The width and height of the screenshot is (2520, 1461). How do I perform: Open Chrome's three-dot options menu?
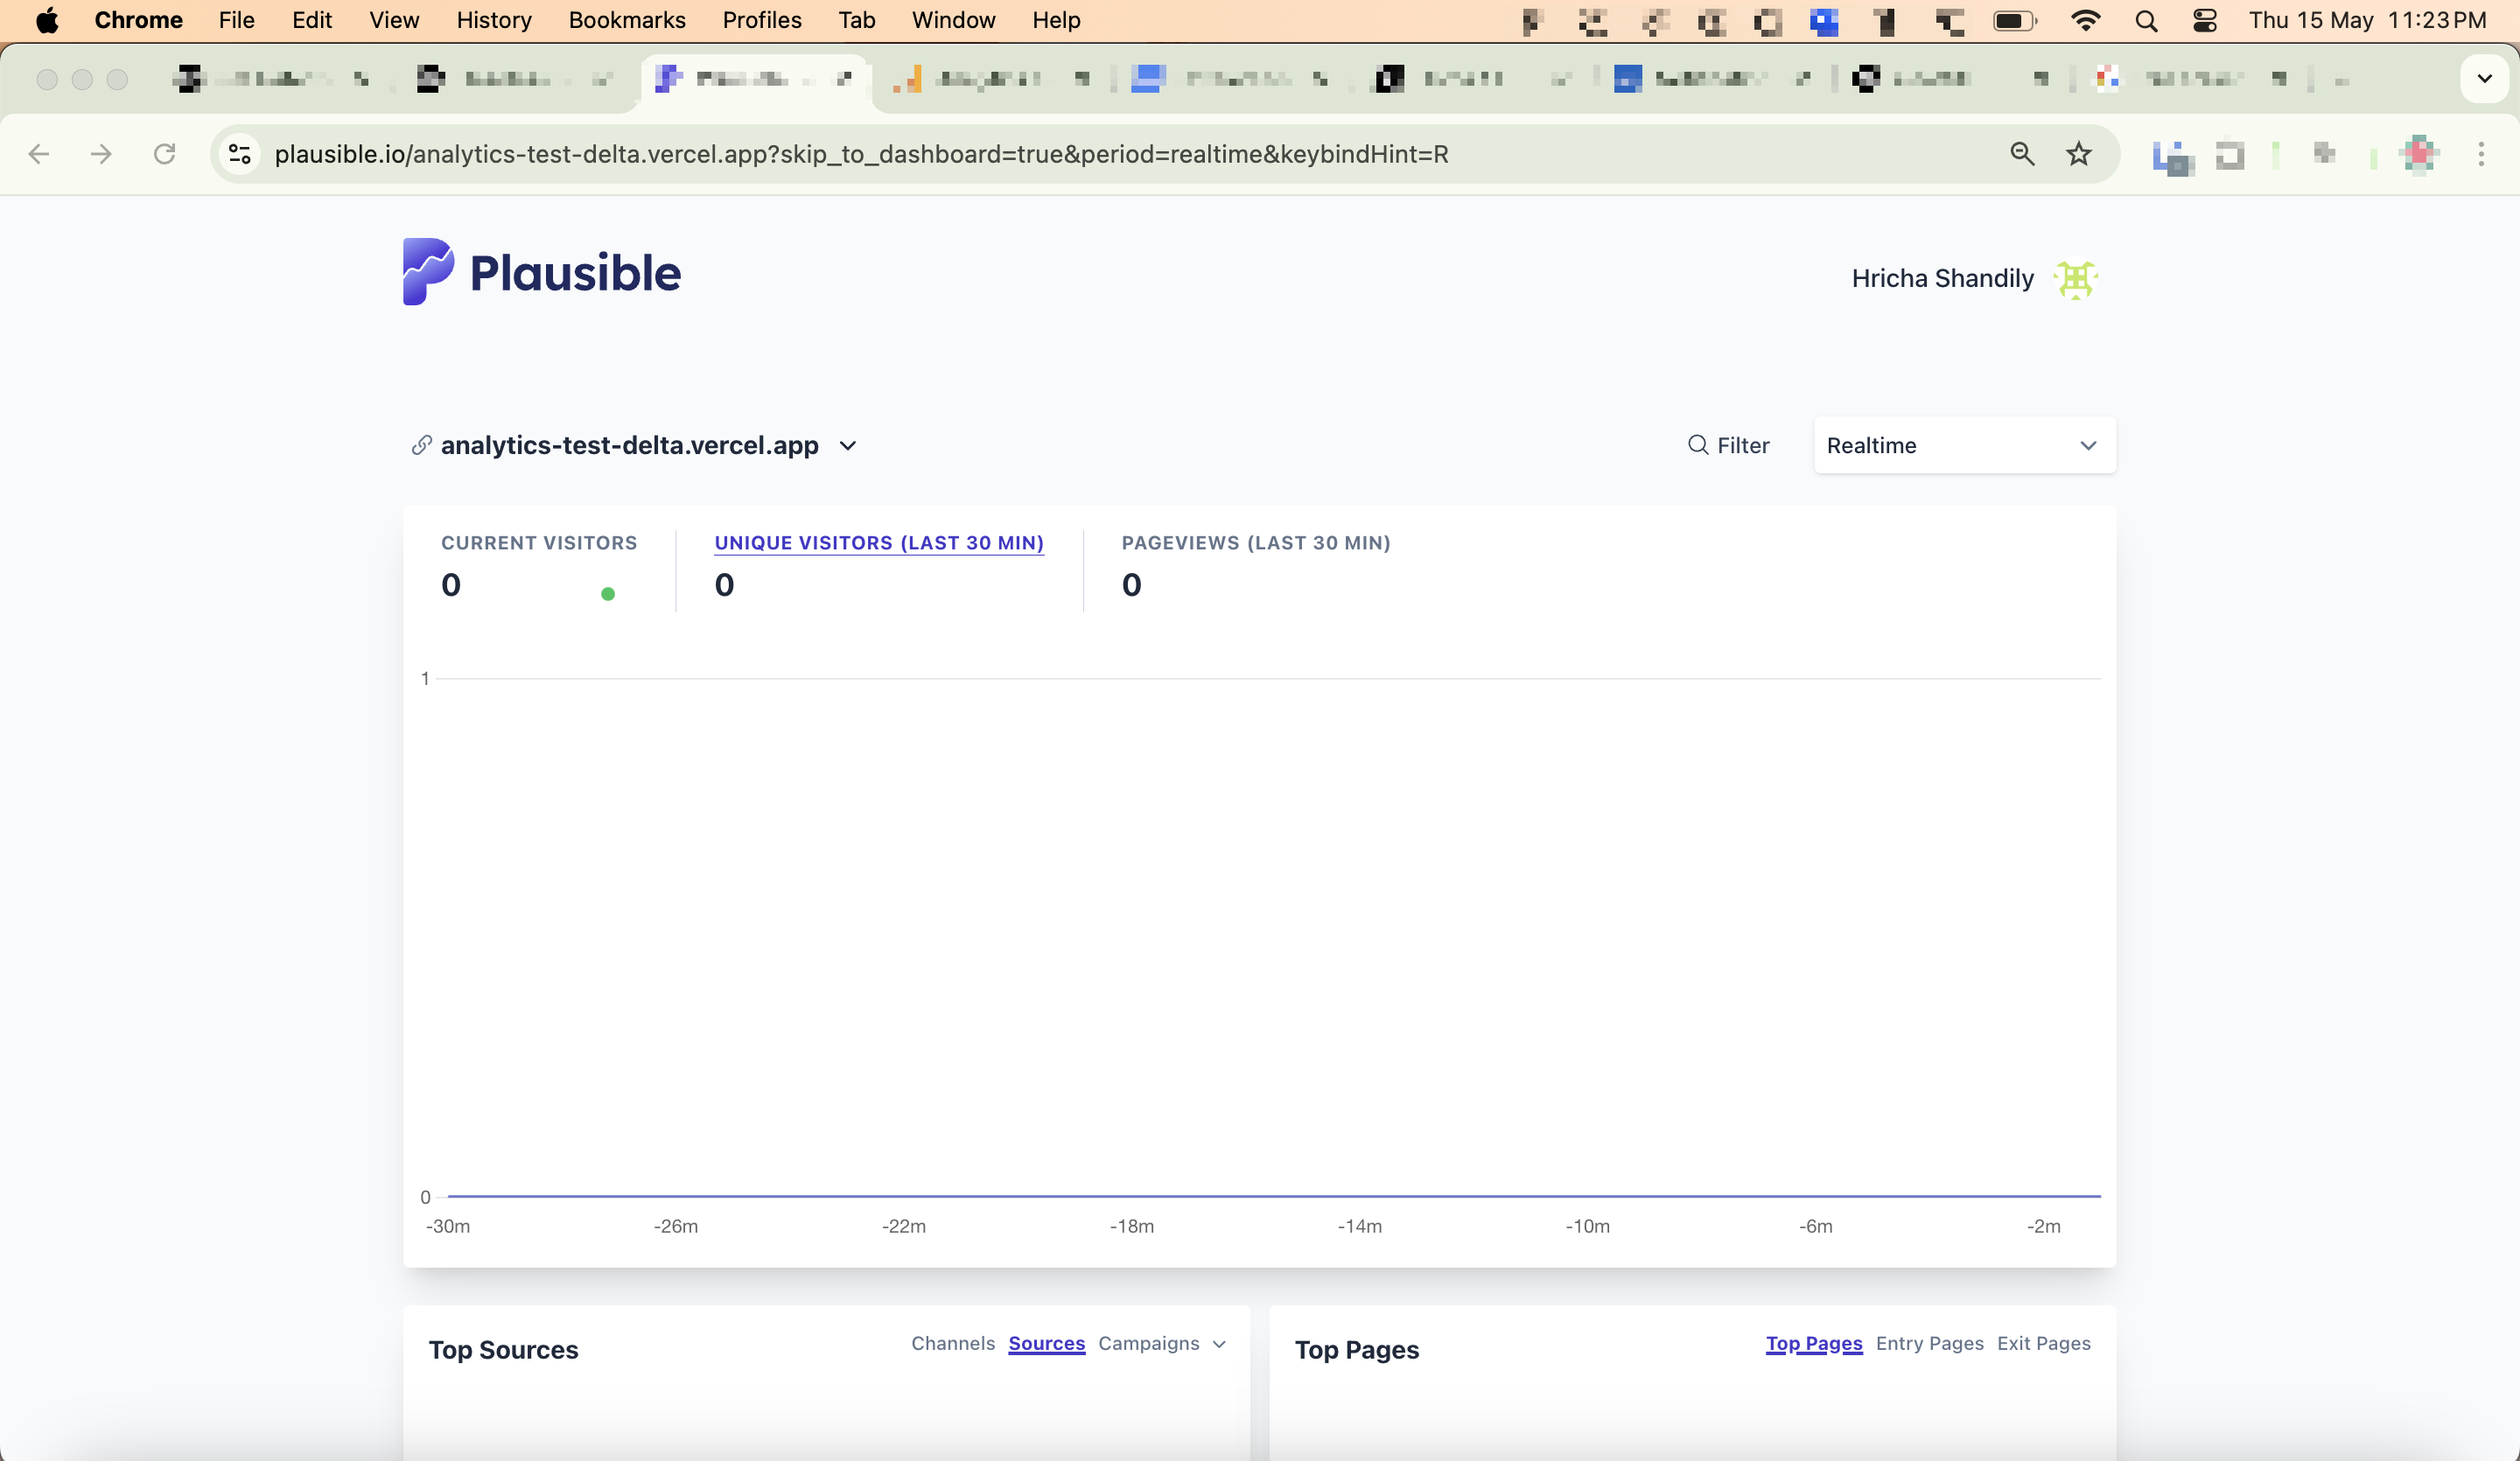tap(2482, 154)
